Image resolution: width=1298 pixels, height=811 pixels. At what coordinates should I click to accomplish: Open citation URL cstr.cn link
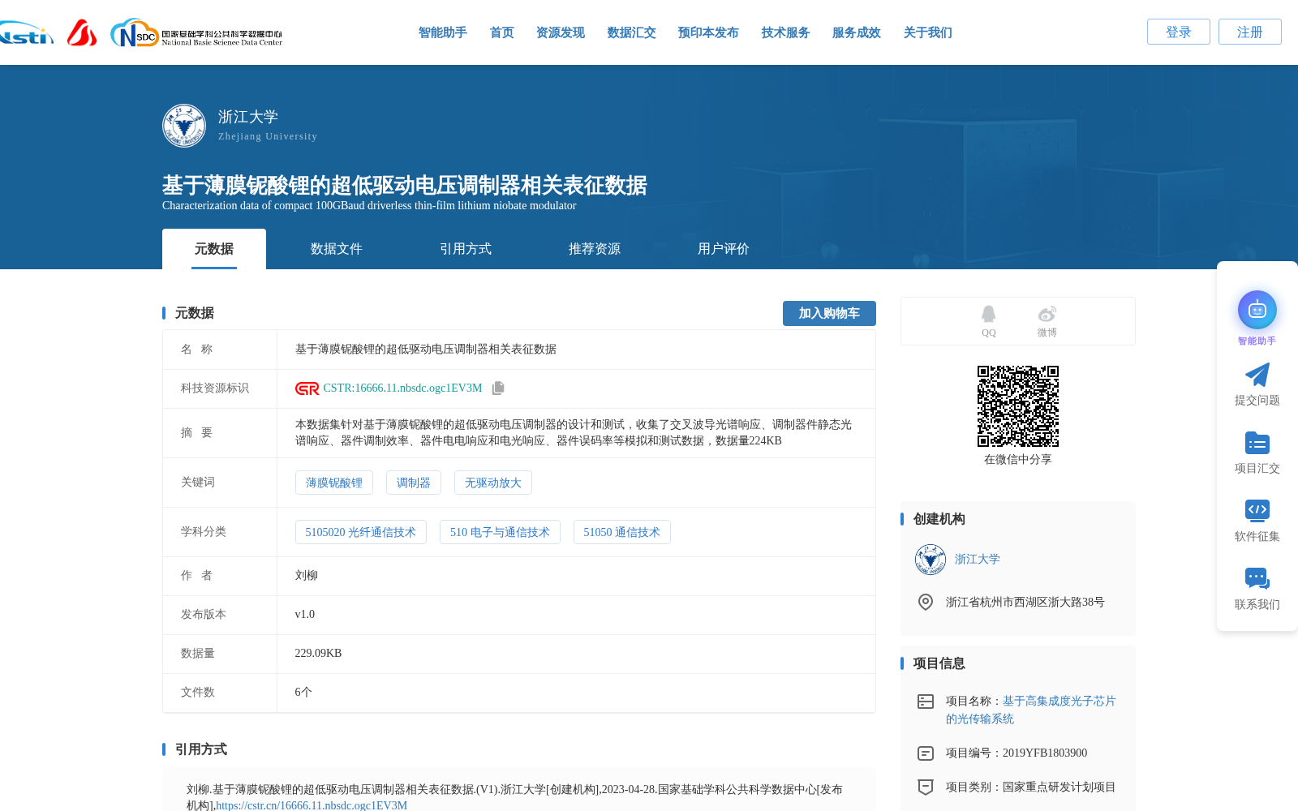[312, 805]
